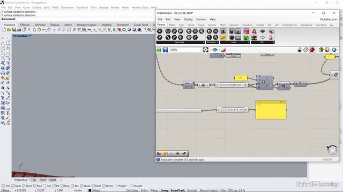This screenshot has width=343, height=192.
Task: Select the pink flask icon in Grasshopper Util
Action: [x=271, y=37]
